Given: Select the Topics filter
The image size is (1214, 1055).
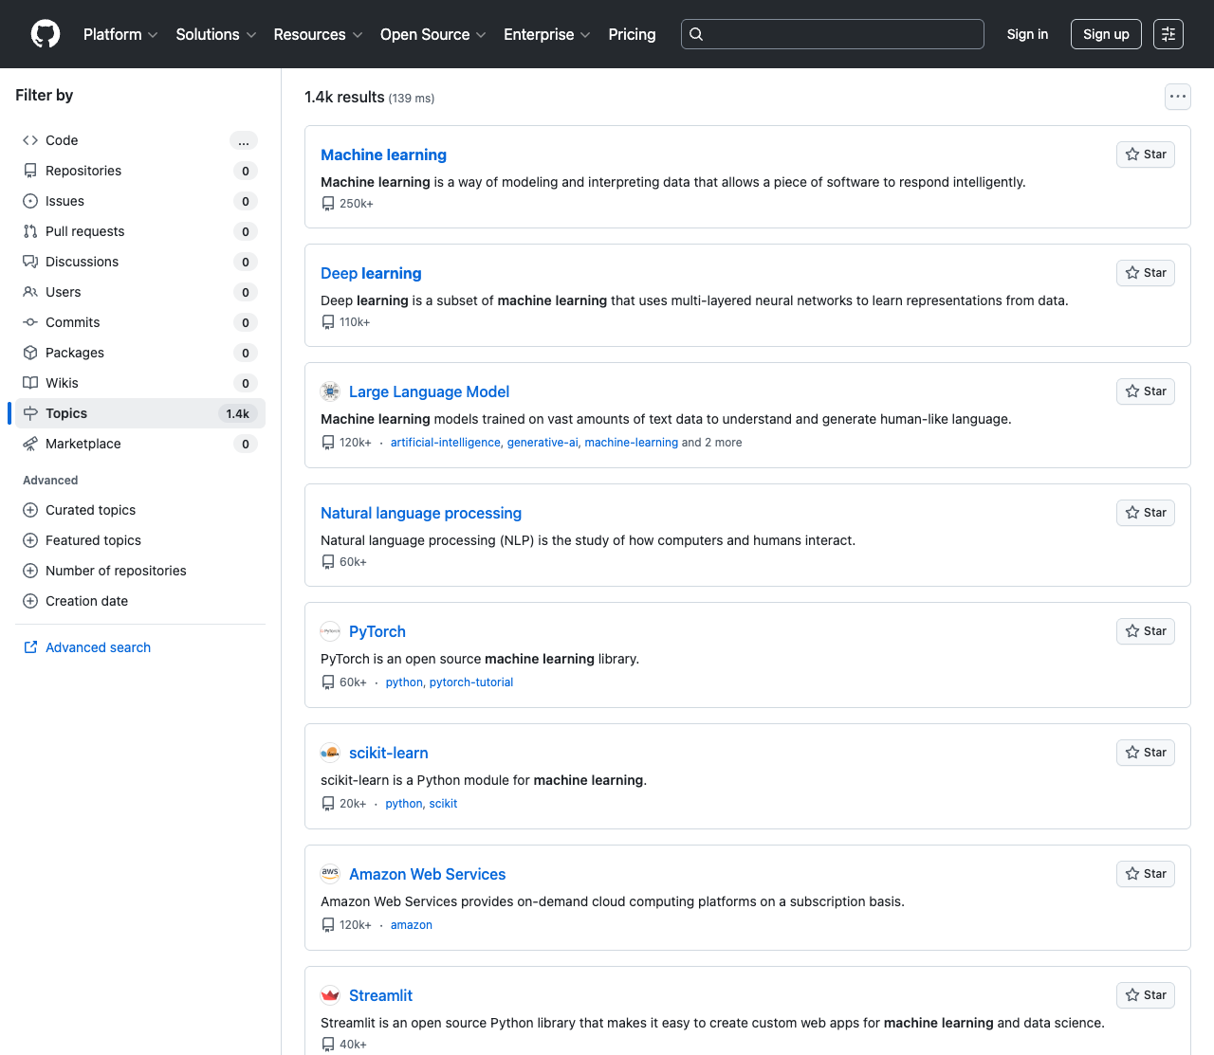Looking at the screenshot, I should pyautogui.click(x=140, y=413).
